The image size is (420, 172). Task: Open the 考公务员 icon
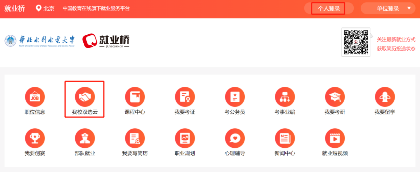click(x=235, y=97)
